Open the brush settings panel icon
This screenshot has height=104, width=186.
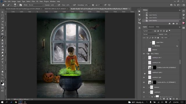coord(21,5)
